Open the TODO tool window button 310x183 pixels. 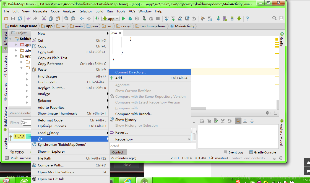(17, 152)
